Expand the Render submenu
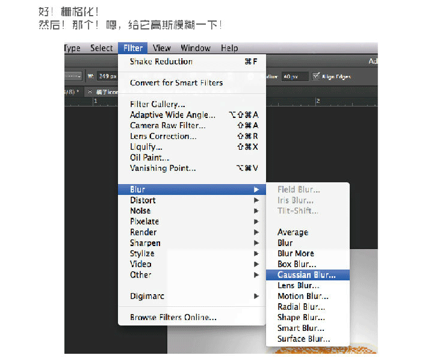The width and height of the screenshot is (440, 364). (x=192, y=232)
